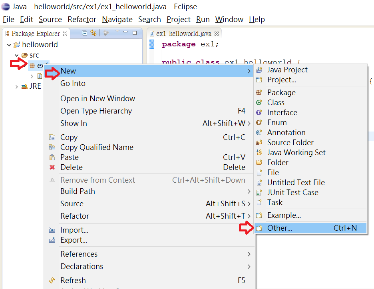This screenshot has width=374, height=289.
Task: Click the Collapse All icon in Package Explorer
Action: tap(84, 33)
